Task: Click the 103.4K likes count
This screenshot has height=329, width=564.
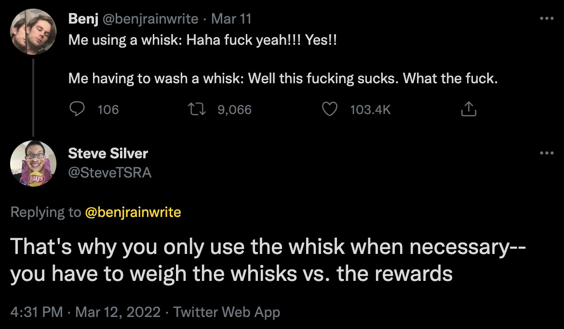Action: click(370, 110)
